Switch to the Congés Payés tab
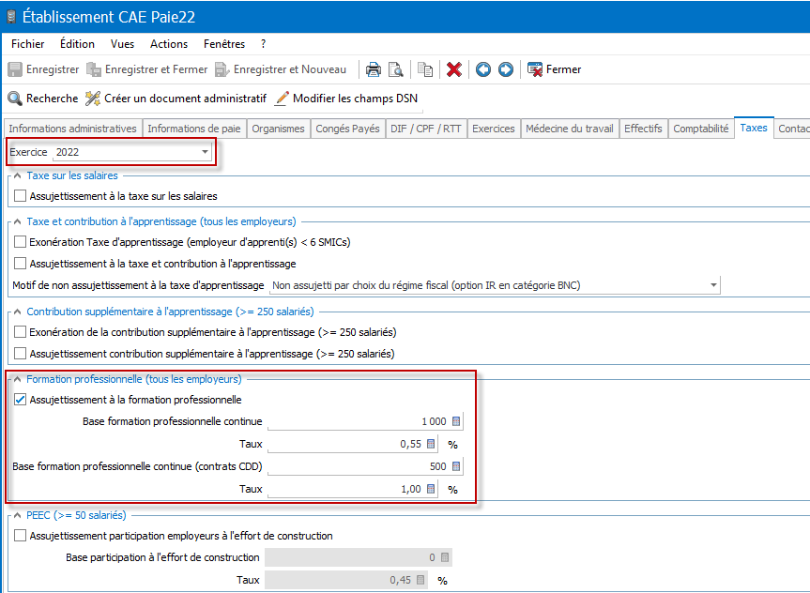 (x=348, y=129)
